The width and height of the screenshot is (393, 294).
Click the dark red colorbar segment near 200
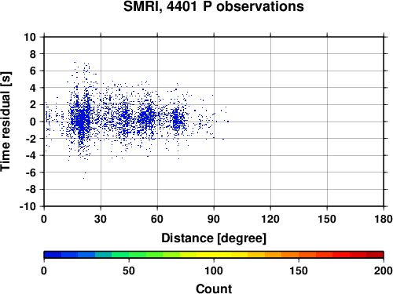click(x=375, y=255)
